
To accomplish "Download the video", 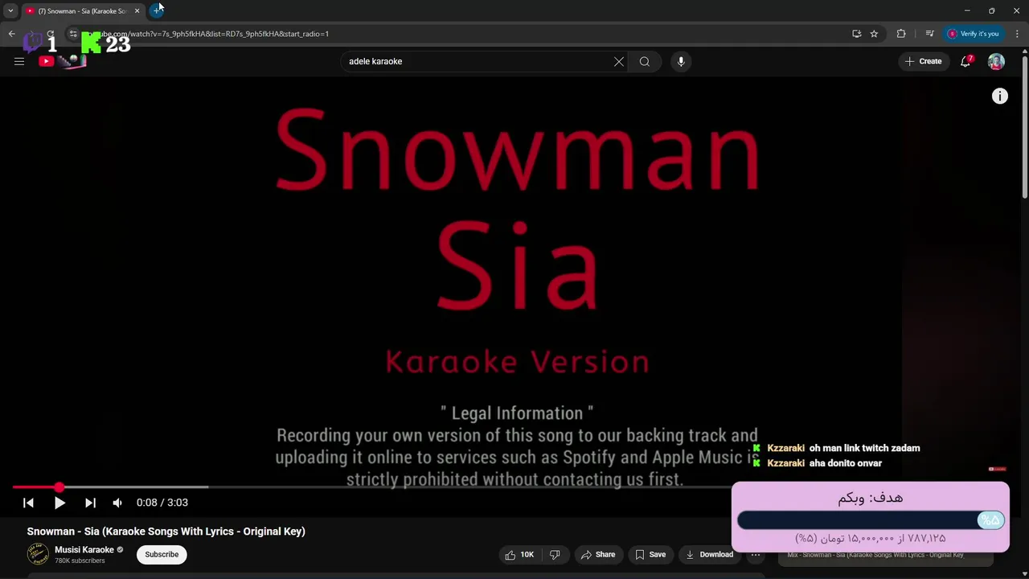I will pyautogui.click(x=709, y=554).
